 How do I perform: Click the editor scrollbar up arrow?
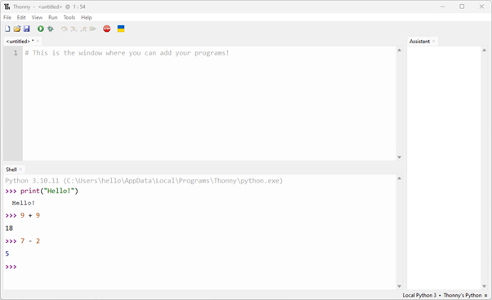[x=399, y=50]
